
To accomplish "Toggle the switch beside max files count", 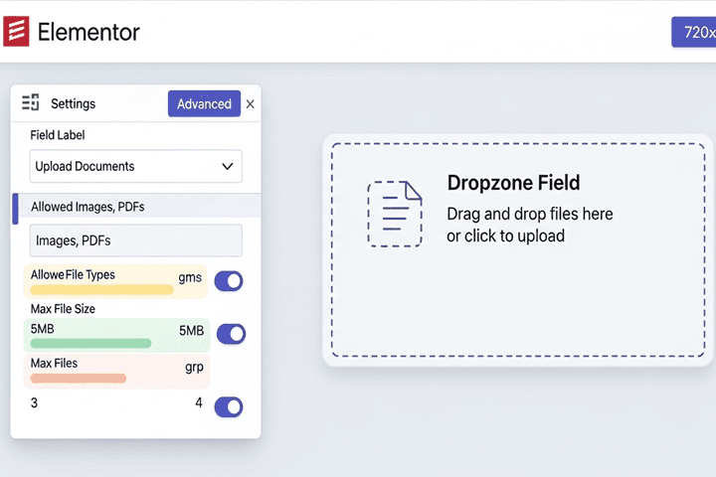I will (229, 406).
